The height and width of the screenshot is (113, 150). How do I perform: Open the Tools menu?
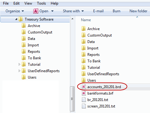click(41, 3)
